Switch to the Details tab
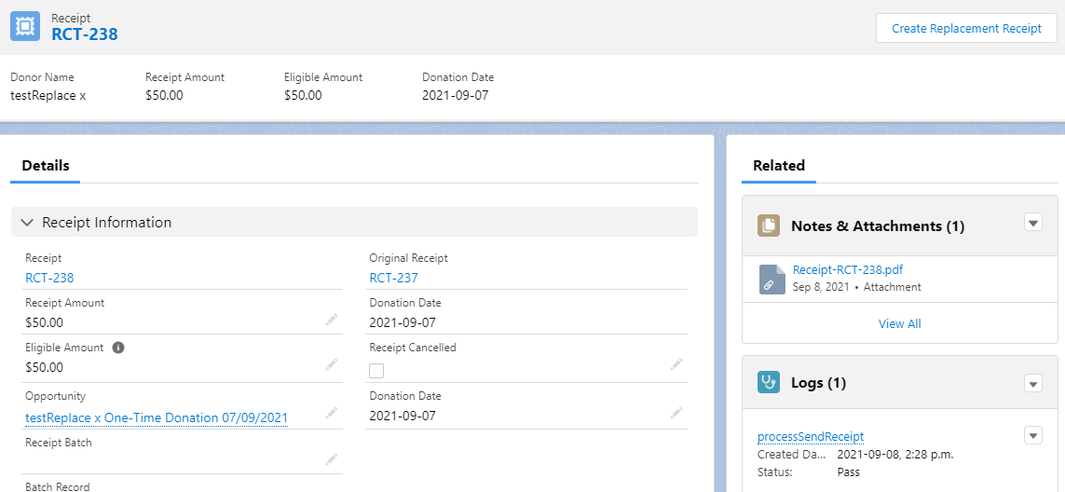 46,165
